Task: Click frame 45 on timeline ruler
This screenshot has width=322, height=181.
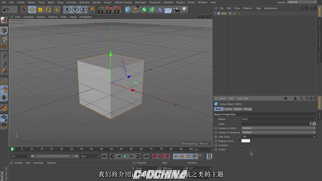Action: [101, 149]
